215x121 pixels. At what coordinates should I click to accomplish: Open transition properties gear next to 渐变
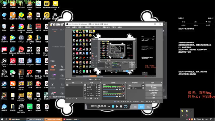pyautogui.click(x=143, y=86)
